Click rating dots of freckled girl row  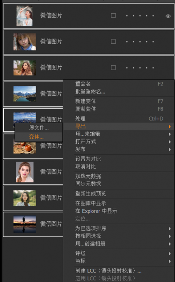coord(140,42)
